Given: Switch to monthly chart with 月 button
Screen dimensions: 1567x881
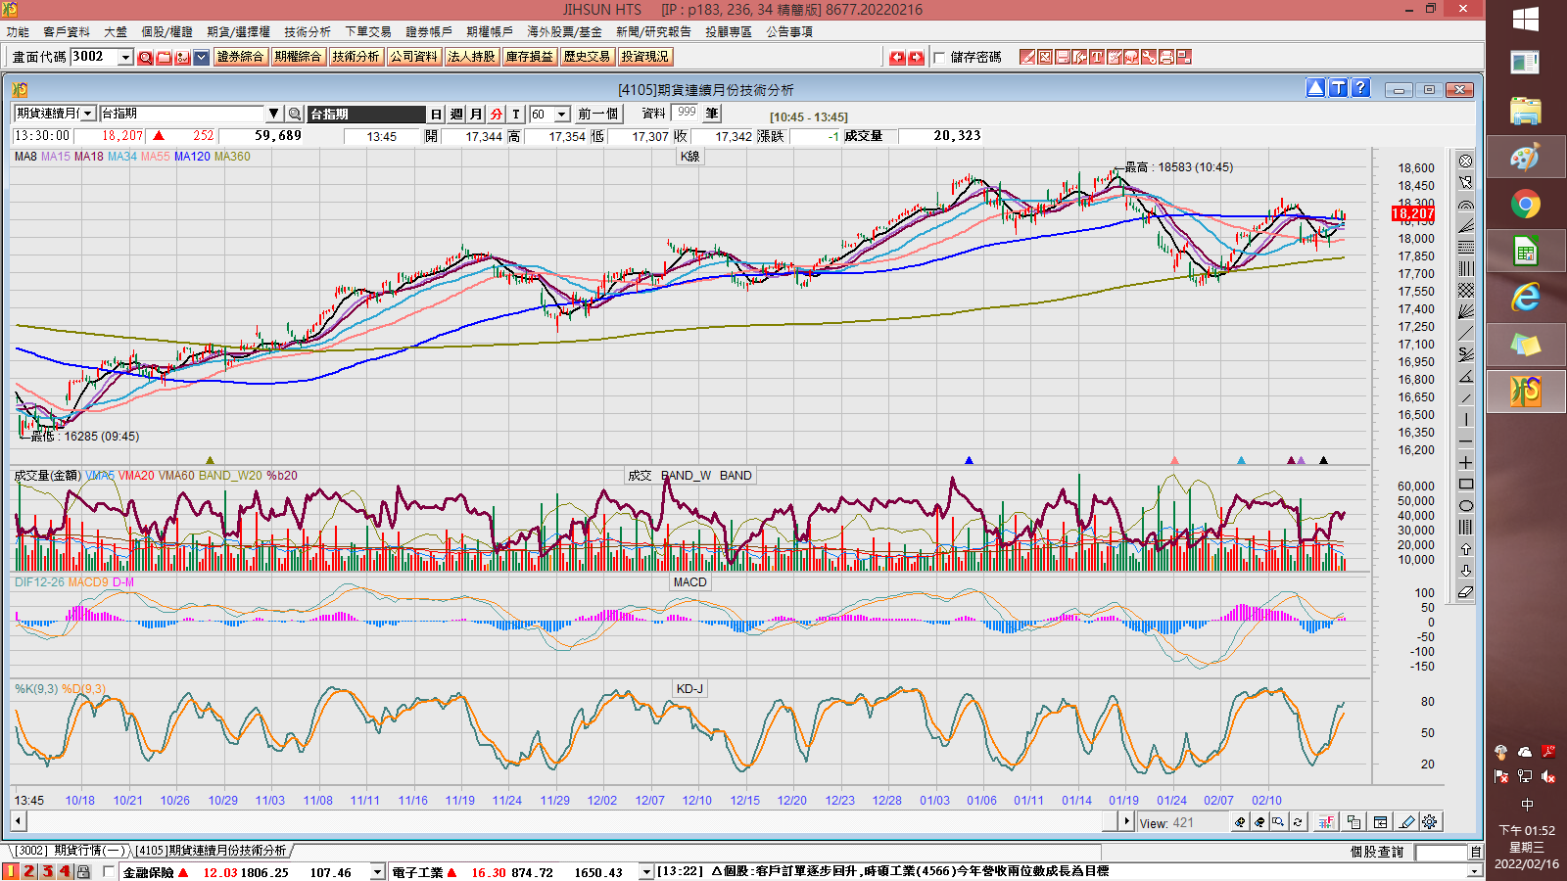Looking at the screenshot, I should click(x=476, y=115).
